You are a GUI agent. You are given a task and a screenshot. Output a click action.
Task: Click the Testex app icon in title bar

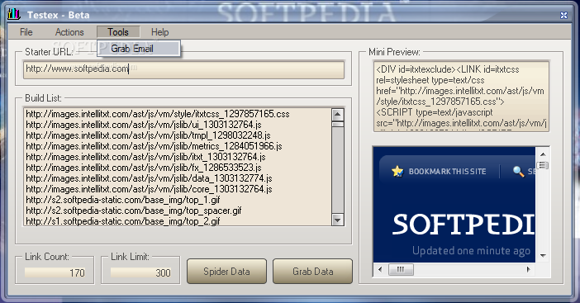14,14
